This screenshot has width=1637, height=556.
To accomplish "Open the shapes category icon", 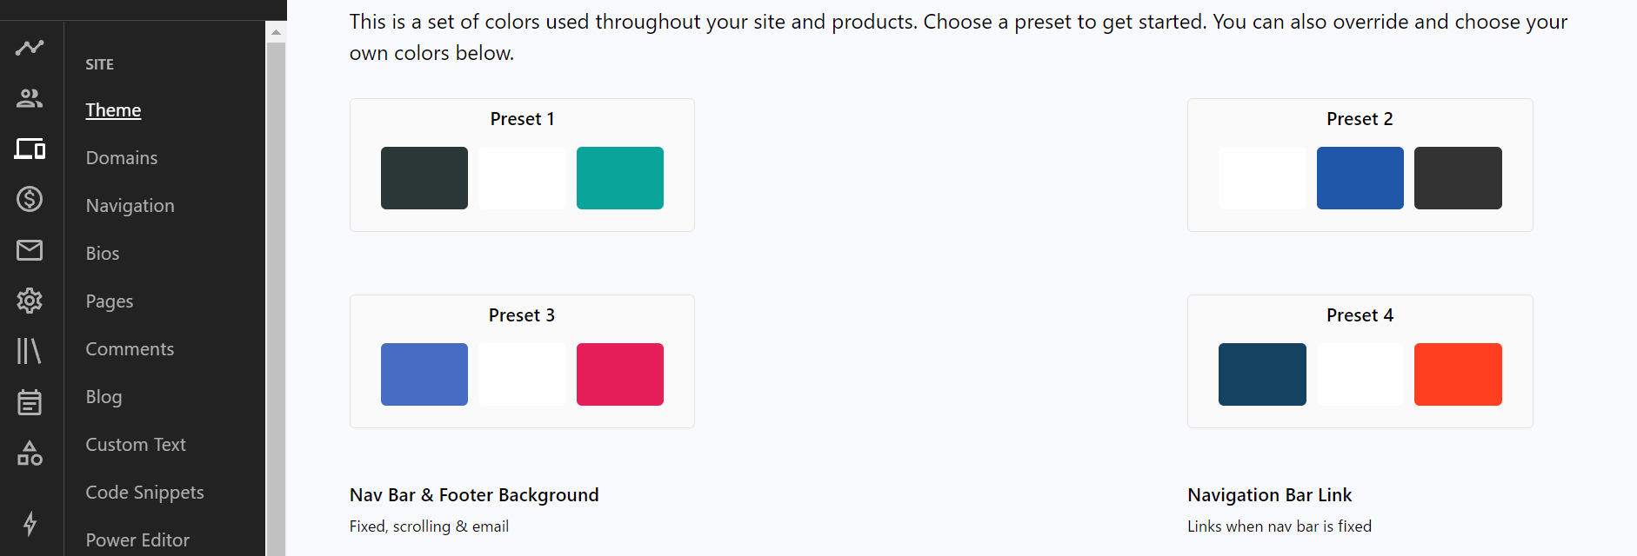I will (x=30, y=453).
